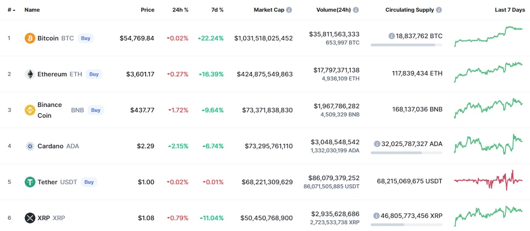Sort by Circulating Supply header
530x231 pixels.
pos(410,10)
